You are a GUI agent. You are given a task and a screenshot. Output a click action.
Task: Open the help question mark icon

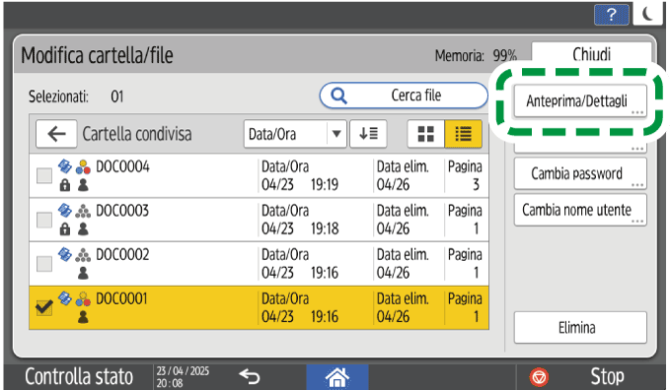[x=612, y=15]
